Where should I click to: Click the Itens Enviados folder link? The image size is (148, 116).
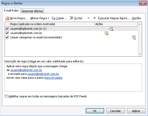pyautogui.click(x=53, y=78)
